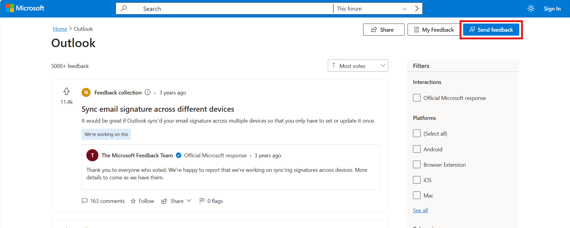Toggle the light/dark theme sun icon
The width and height of the screenshot is (570, 228).
[531, 8]
